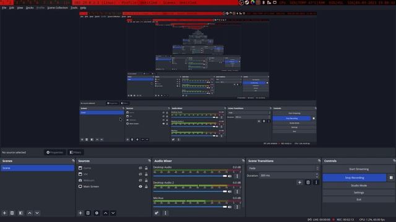Image resolution: width=396 pixels, height=222 pixels.
Task: Open Desktop Audio three-dot options
Action: click(237, 176)
